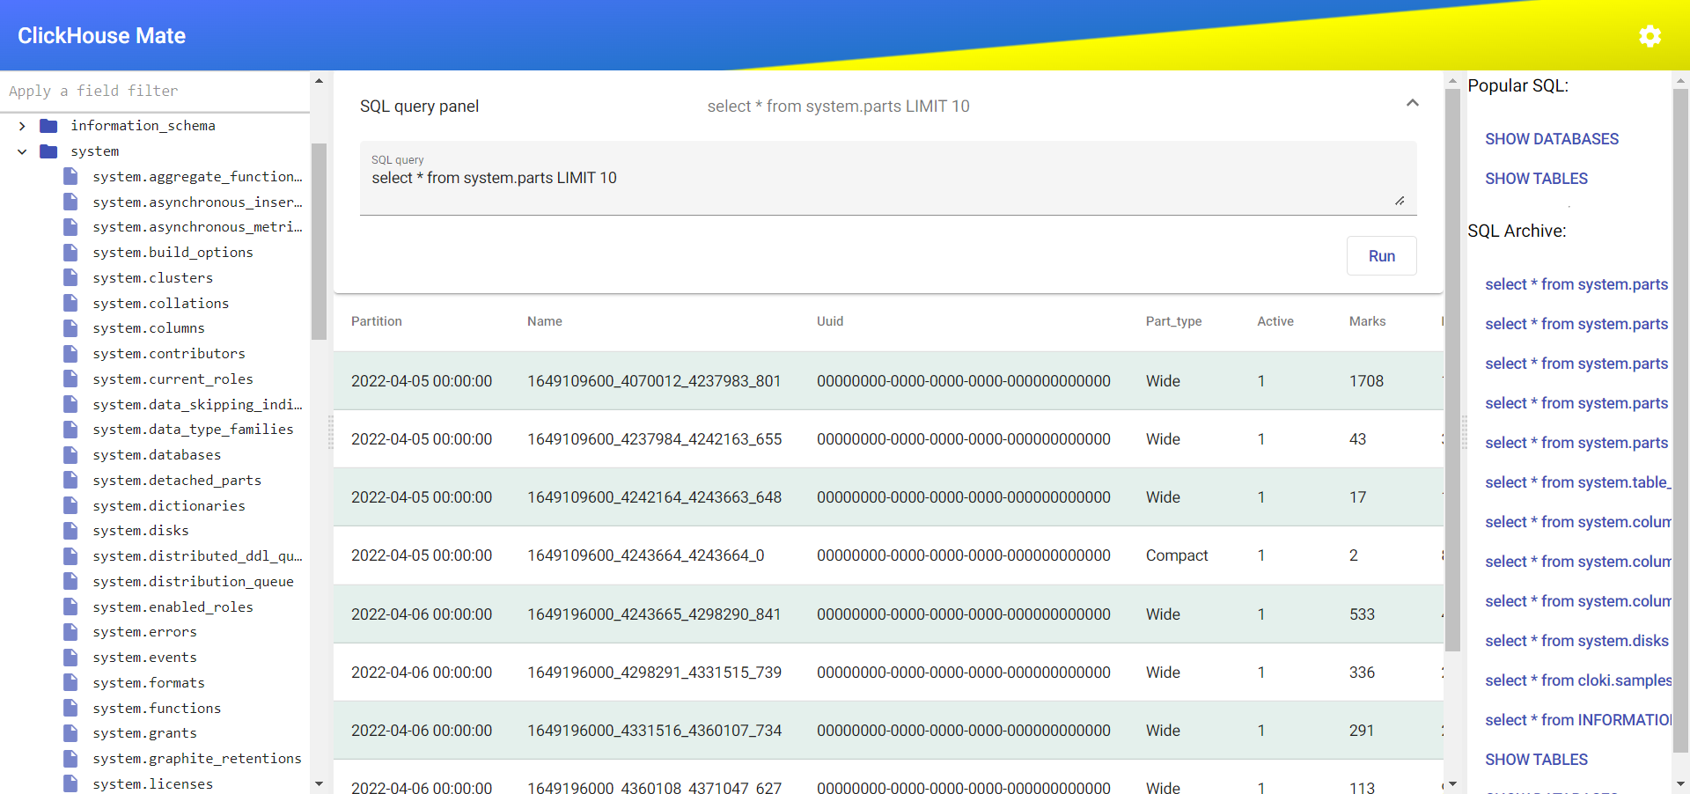
Task: Click right sidebar scrollbar down arrow
Action: (1680, 783)
